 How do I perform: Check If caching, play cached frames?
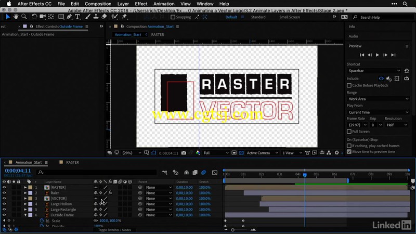tap(349, 146)
